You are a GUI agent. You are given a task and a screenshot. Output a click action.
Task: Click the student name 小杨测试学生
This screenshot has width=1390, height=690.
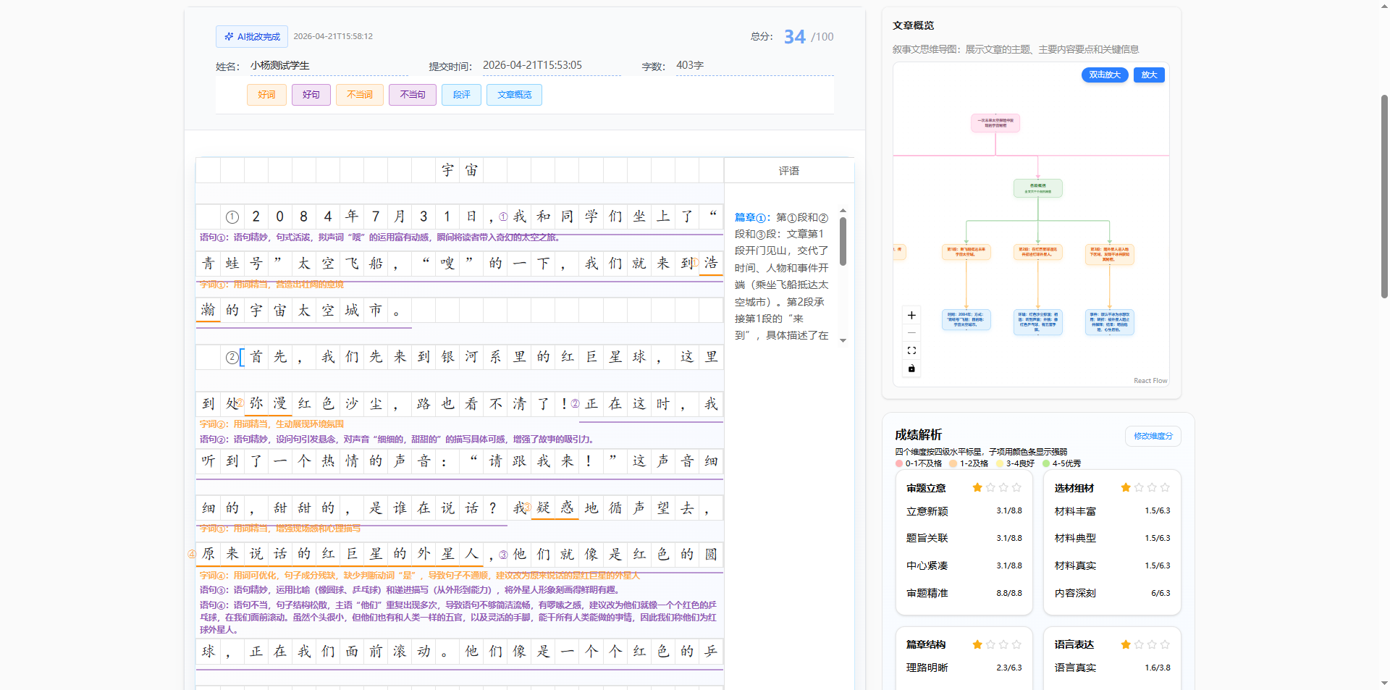[x=280, y=65]
